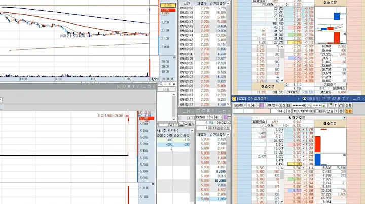Click the 기타매수 button in upper order book
The image size is (365, 204).
click(330, 85)
